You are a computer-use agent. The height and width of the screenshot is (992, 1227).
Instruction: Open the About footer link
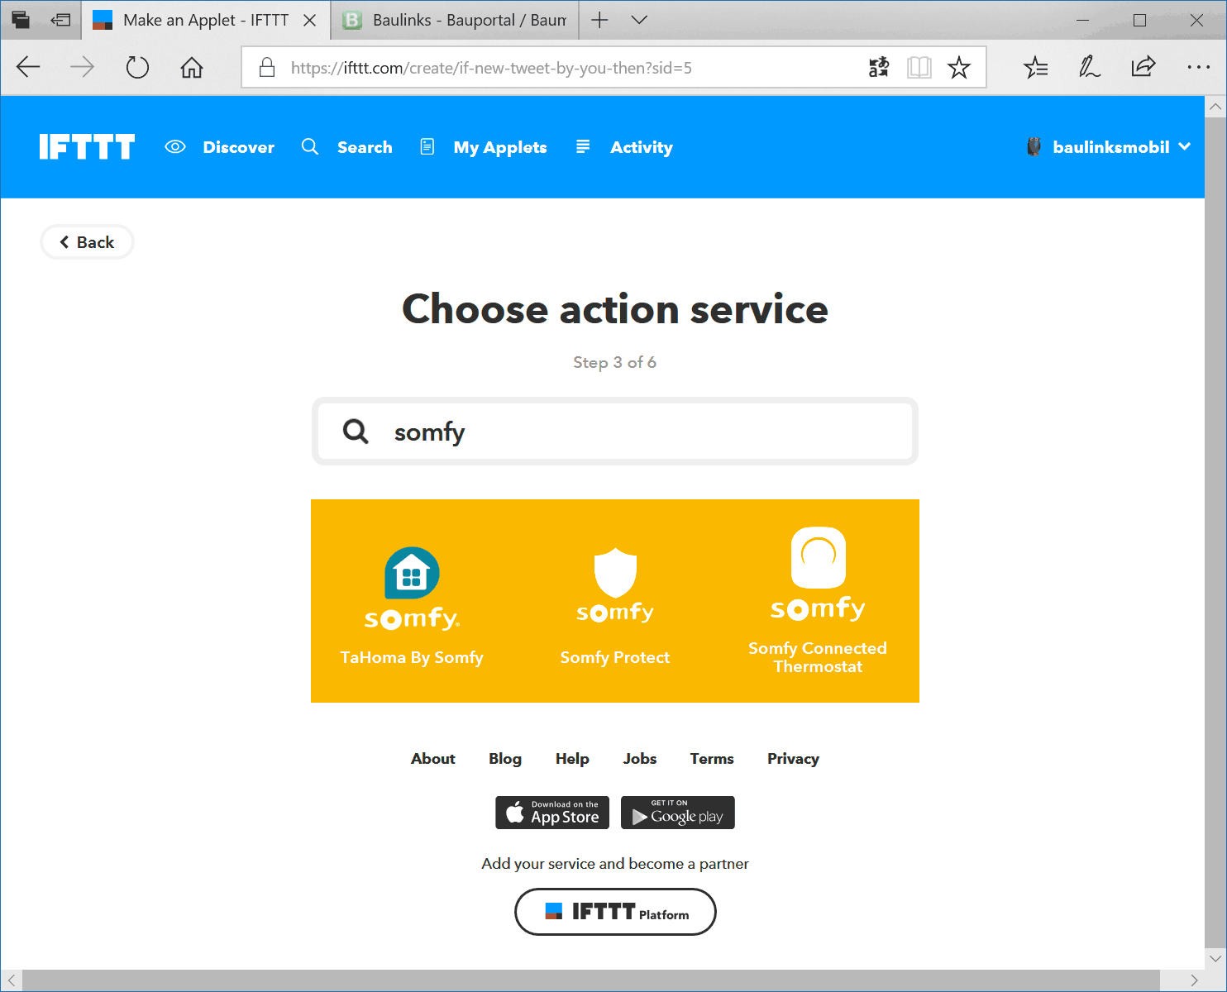433,759
